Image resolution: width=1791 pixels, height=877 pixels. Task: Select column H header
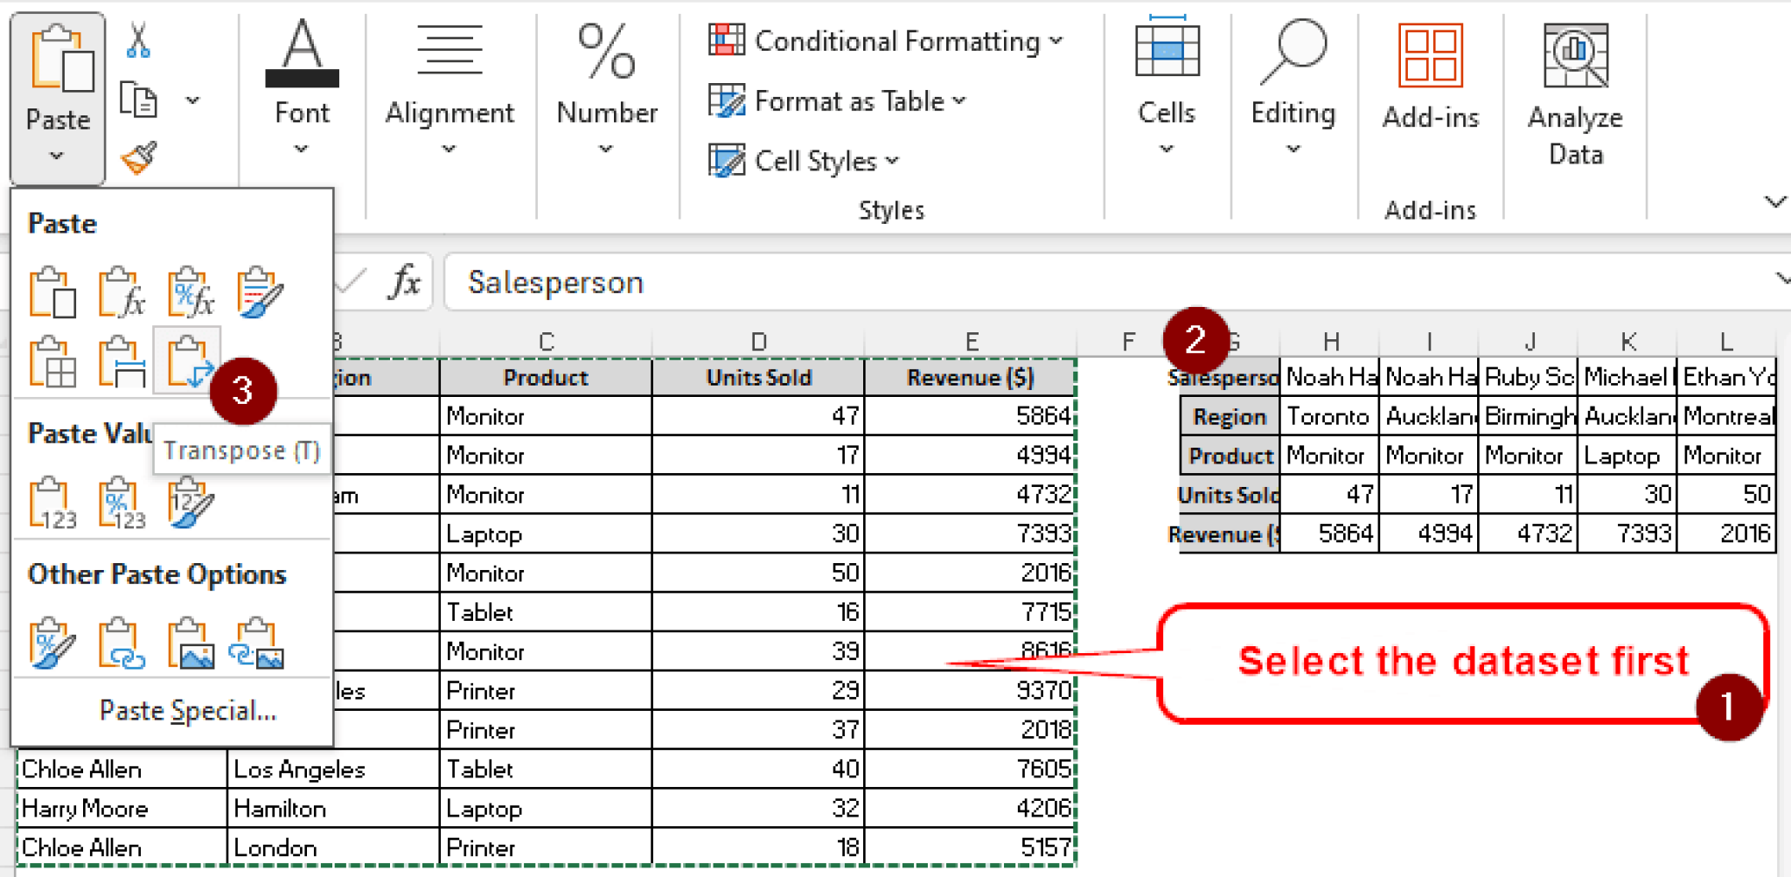[x=1330, y=342]
